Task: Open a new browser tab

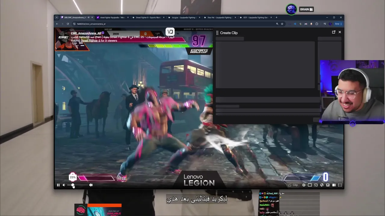Action: coord(276,17)
